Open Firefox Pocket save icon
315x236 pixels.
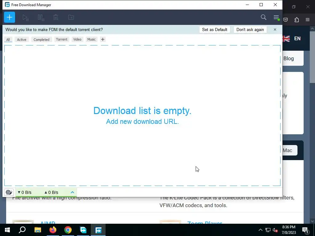(285, 20)
